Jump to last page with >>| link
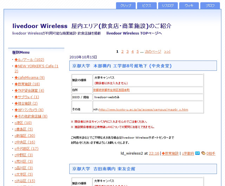 pos(167,52)
